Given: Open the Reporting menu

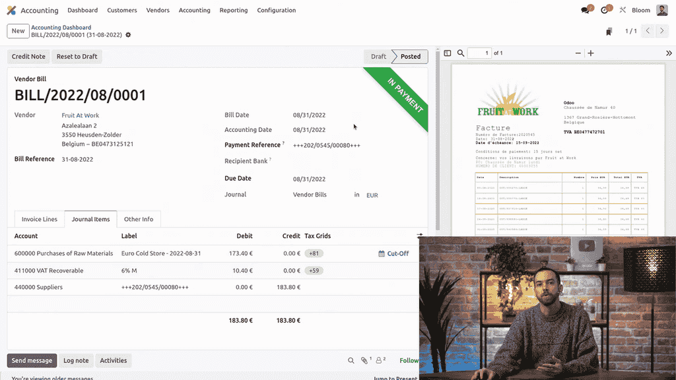Looking at the screenshot, I should [234, 11].
